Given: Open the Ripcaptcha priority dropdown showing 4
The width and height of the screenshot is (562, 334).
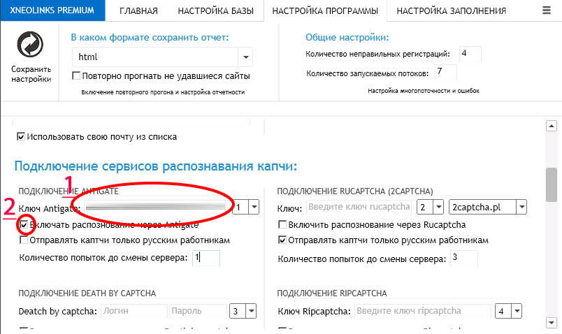Looking at the screenshot, I should click(x=517, y=311).
